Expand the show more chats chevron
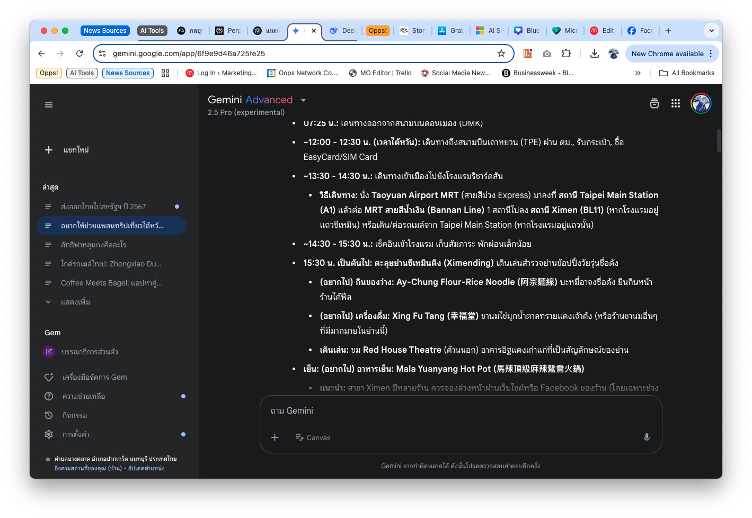 [48, 302]
